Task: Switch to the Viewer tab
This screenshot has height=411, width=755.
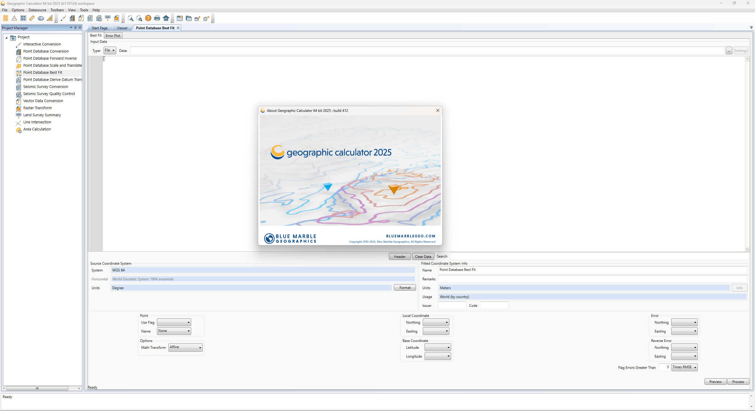Action: pyautogui.click(x=122, y=28)
